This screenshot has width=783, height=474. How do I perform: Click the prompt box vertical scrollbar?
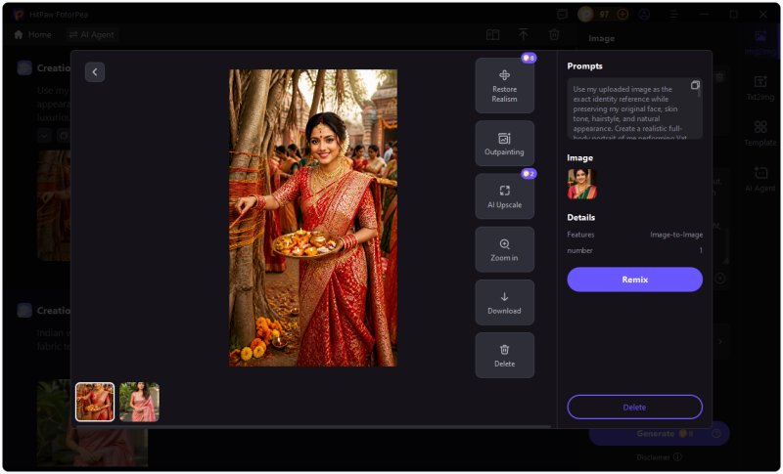(x=700, y=91)
